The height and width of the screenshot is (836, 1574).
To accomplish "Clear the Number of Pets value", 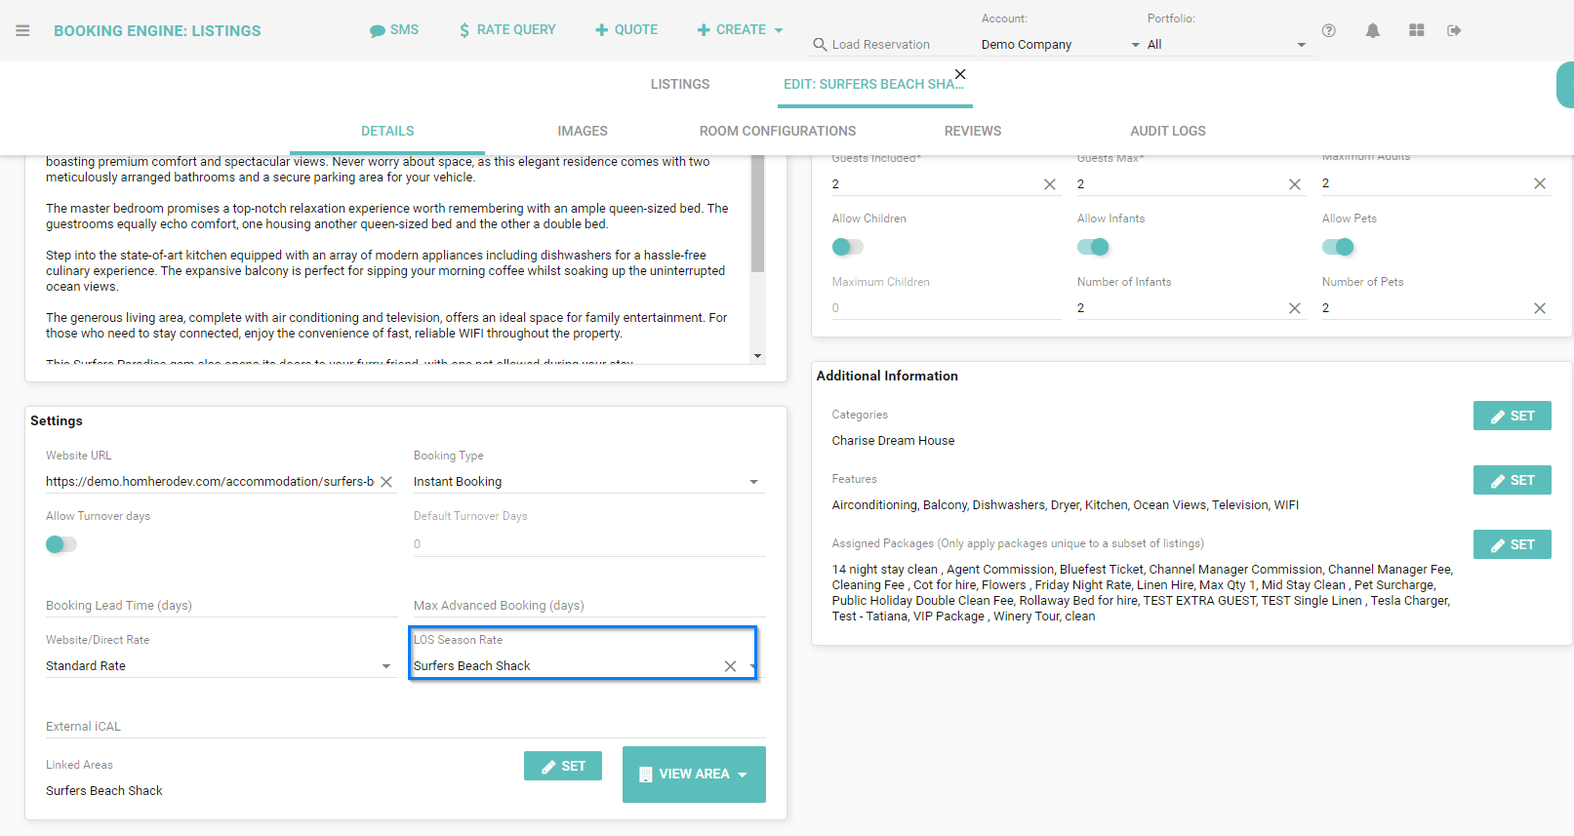I will point(1539,308).
